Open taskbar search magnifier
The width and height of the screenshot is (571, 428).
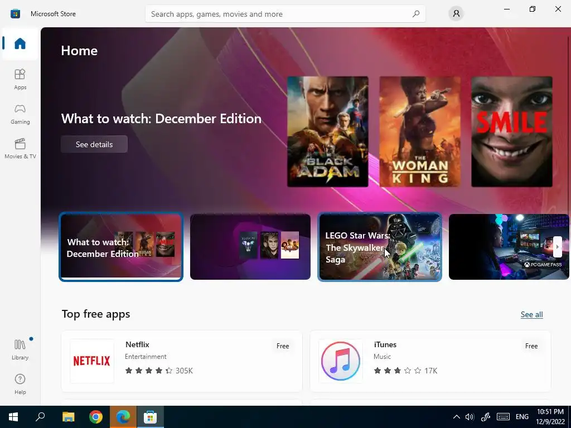(x=40, y=417)
